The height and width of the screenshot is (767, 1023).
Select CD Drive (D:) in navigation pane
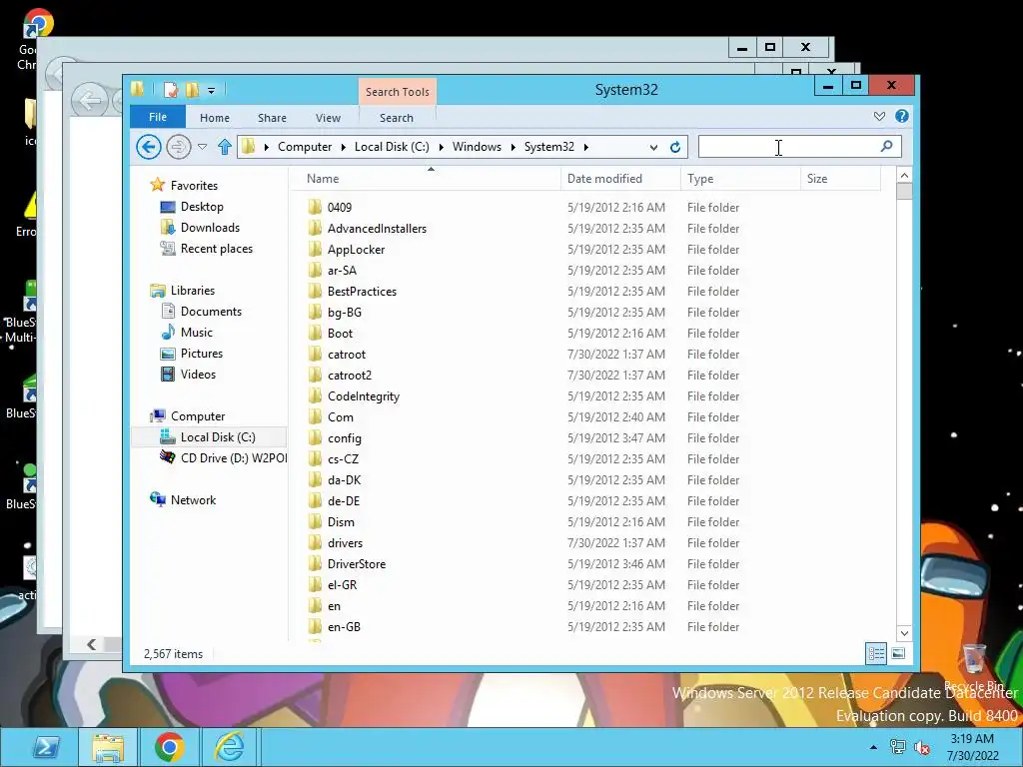coord(223,457)
